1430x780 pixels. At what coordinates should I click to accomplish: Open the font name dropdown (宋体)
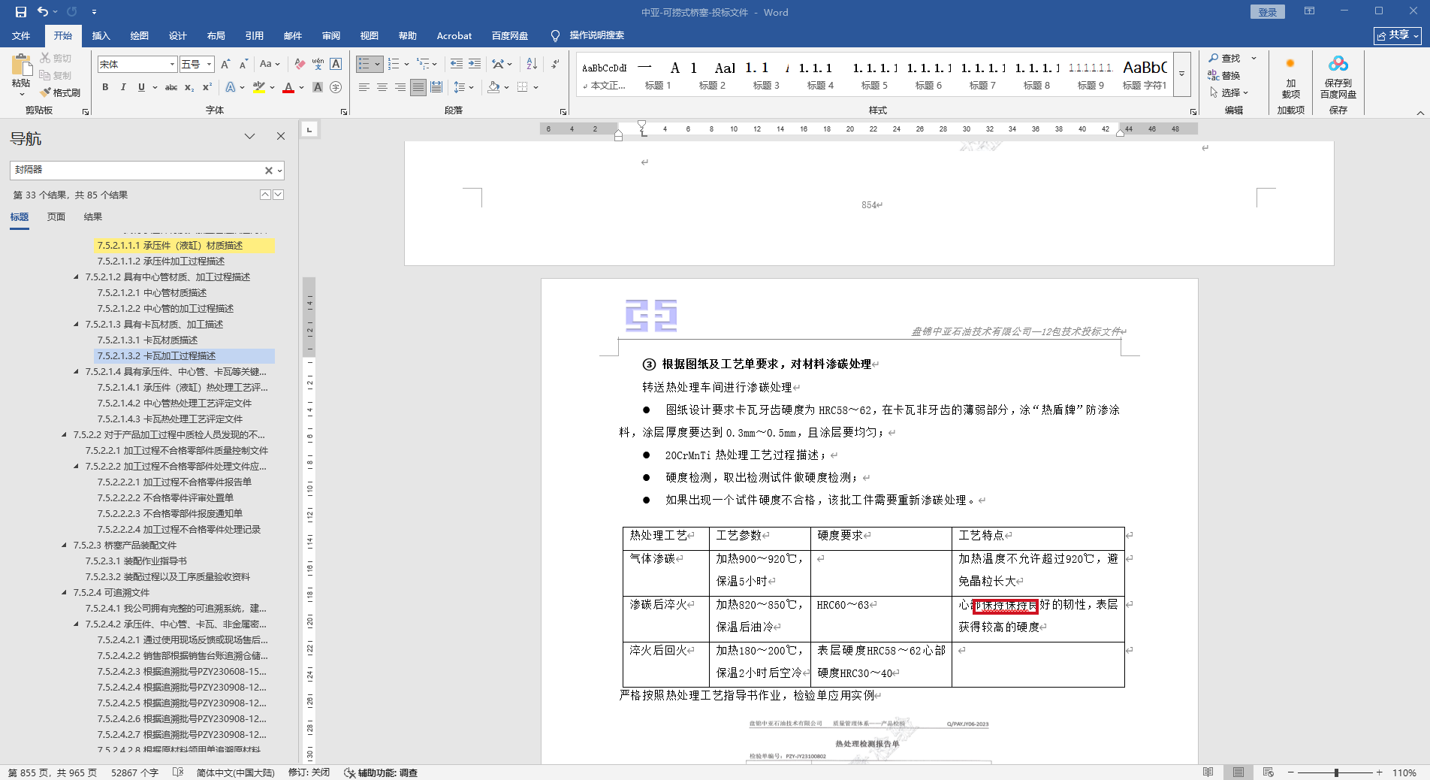pos(172,65)
